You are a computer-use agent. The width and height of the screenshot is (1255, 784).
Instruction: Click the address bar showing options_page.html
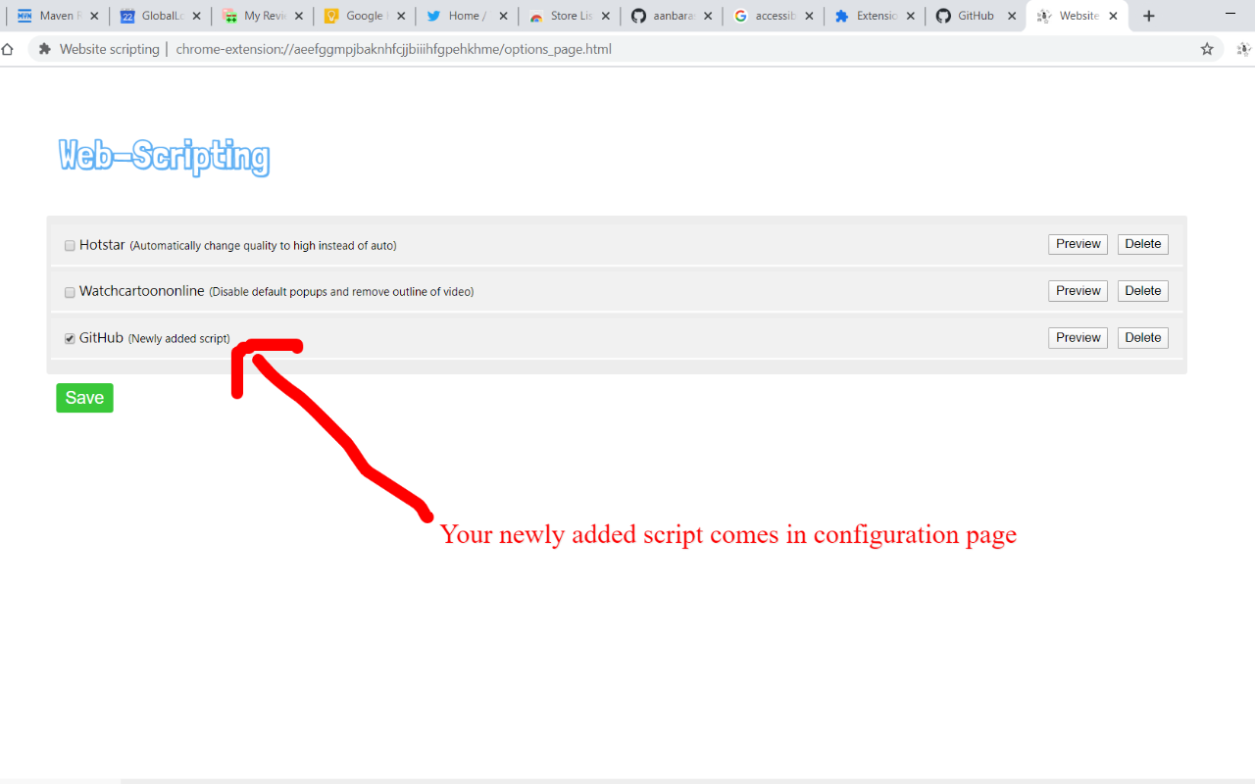pos(392,48)
